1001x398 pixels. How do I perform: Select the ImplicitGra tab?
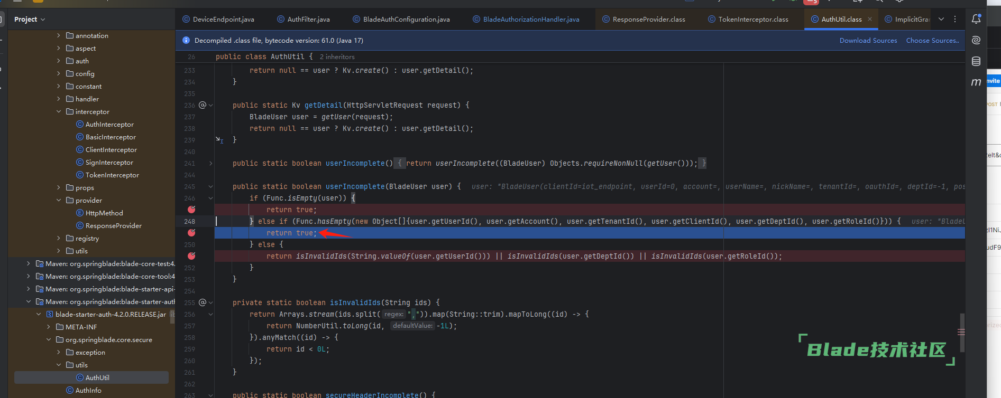[907, 19]
